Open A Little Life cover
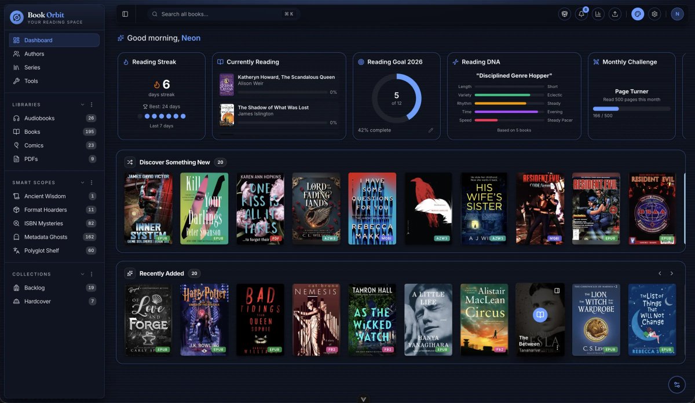Image resolution: width=695 pixels, height=403 pixels. pyautogui.click(x=428, y=320)
